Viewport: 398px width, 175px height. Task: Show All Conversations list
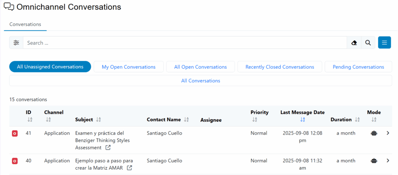201,81
